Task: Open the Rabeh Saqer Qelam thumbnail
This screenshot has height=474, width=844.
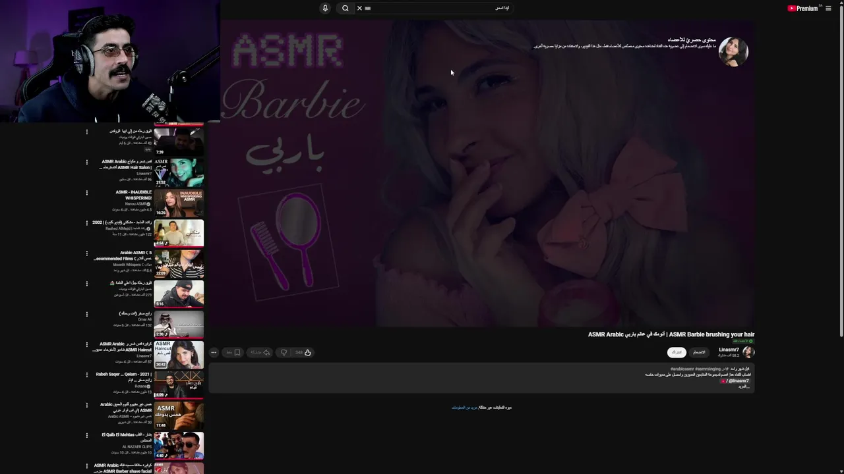Action: (x=179, y=384)
